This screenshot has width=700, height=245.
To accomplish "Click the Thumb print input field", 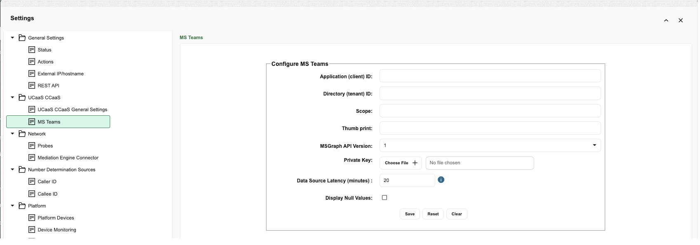I will click(490, 128).
